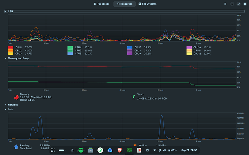Pick a color for CPU5 swatch
The width and height of the screenshot is (249, 155).
pyautogui.click(x=70, y=50)
